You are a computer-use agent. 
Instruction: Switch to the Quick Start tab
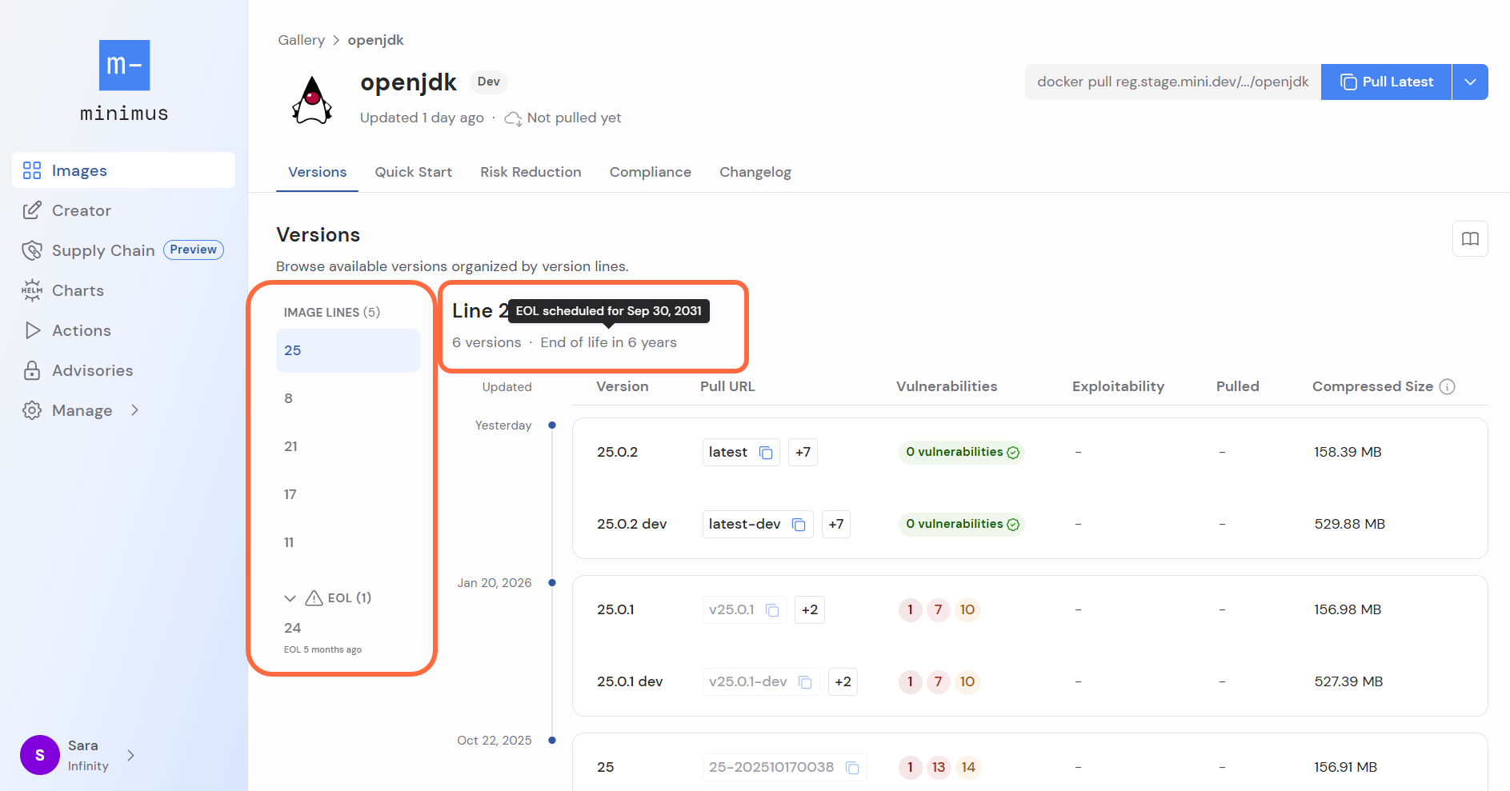coord(413,172)
